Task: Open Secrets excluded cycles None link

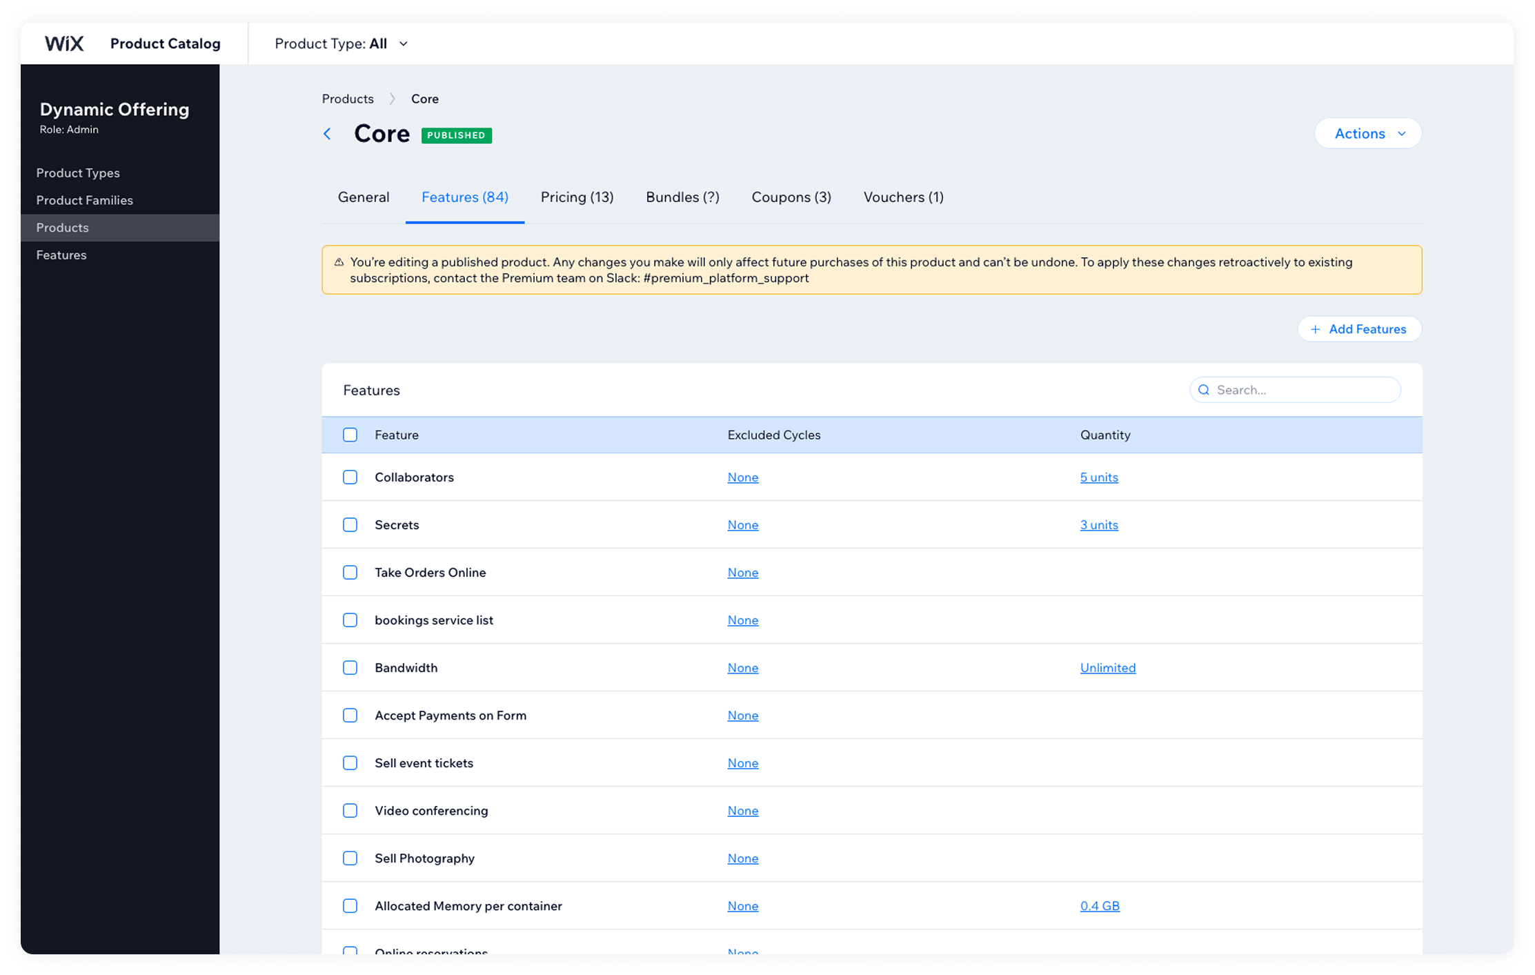Action: tap(743, 524)
